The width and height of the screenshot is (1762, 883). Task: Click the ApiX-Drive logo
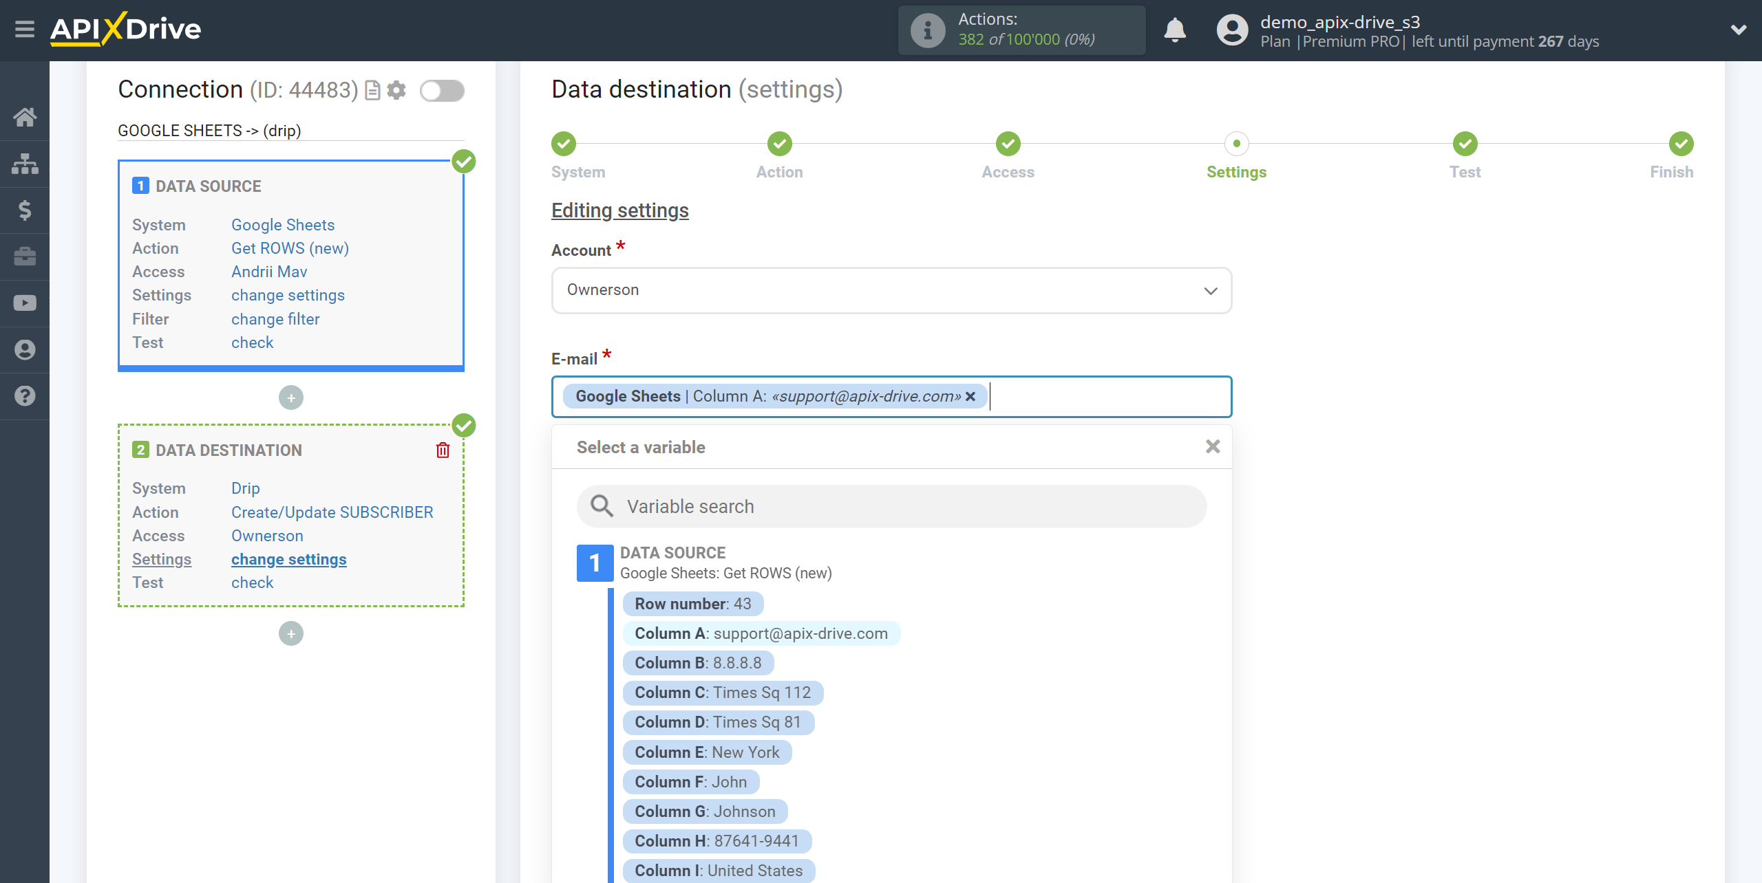click(125, 30)
